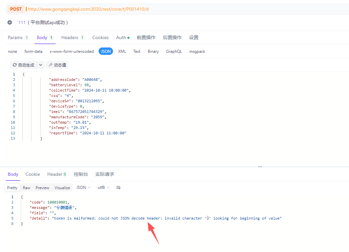This screenshot has height=252, width=349.
Task: Click the dynamic value (动态值) button
Action: (57, 65)
